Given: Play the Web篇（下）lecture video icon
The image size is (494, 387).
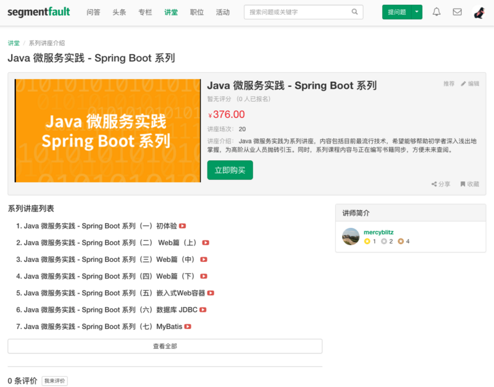Looking at the screenshot, I should click(203, 276).
